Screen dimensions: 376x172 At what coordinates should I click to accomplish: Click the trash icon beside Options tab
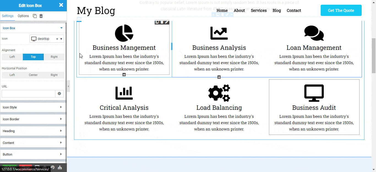click(41, 16)
